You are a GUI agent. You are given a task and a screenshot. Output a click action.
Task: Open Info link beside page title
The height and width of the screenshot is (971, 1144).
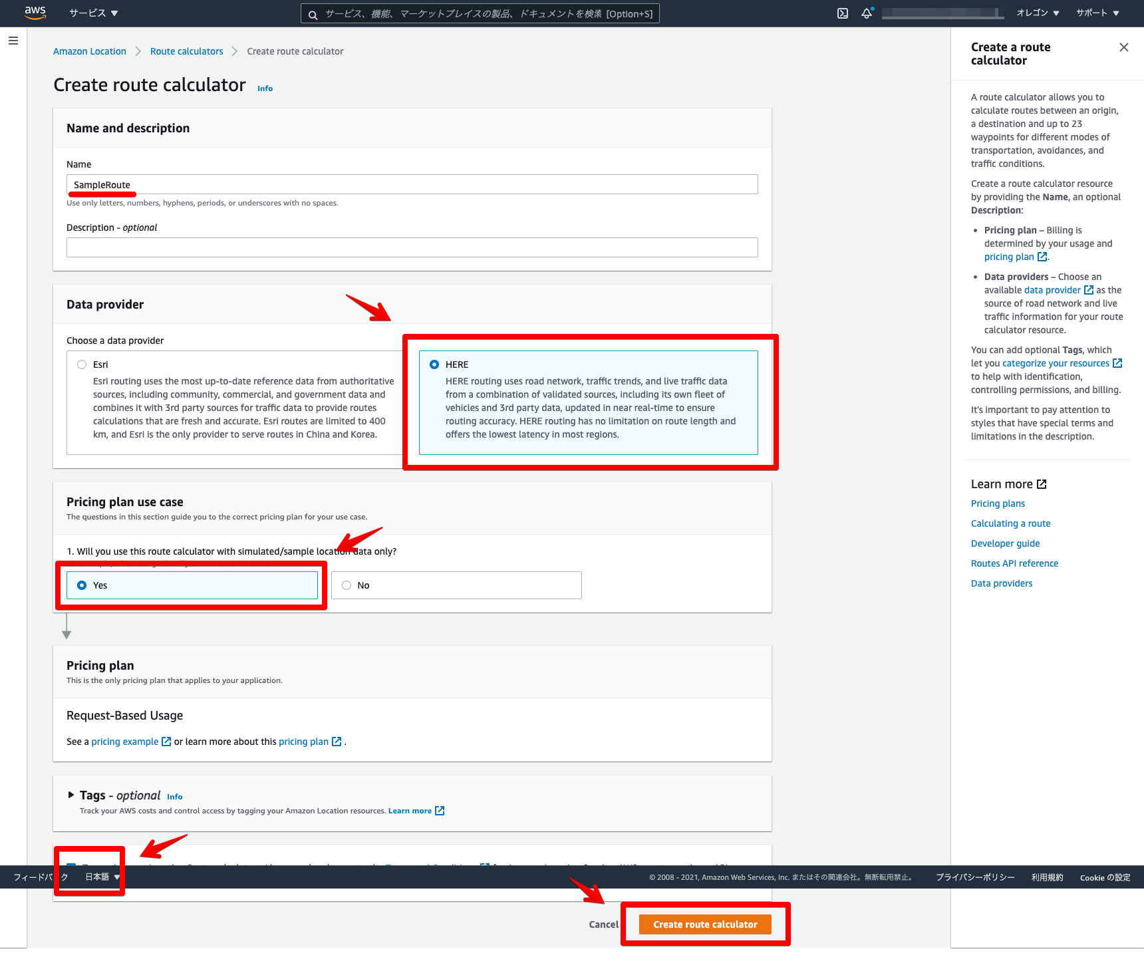(265, 88)
